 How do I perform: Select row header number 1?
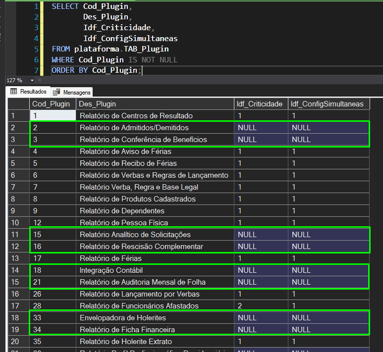(x=18, y=116)
